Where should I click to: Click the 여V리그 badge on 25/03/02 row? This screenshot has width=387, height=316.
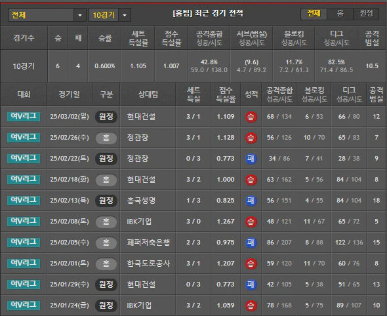(x=24, y=117)
